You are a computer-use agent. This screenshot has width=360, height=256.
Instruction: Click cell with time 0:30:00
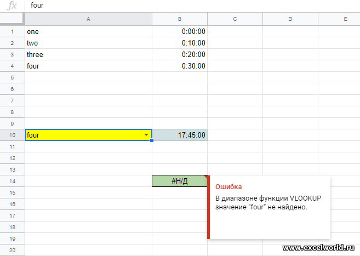(180, 66)
